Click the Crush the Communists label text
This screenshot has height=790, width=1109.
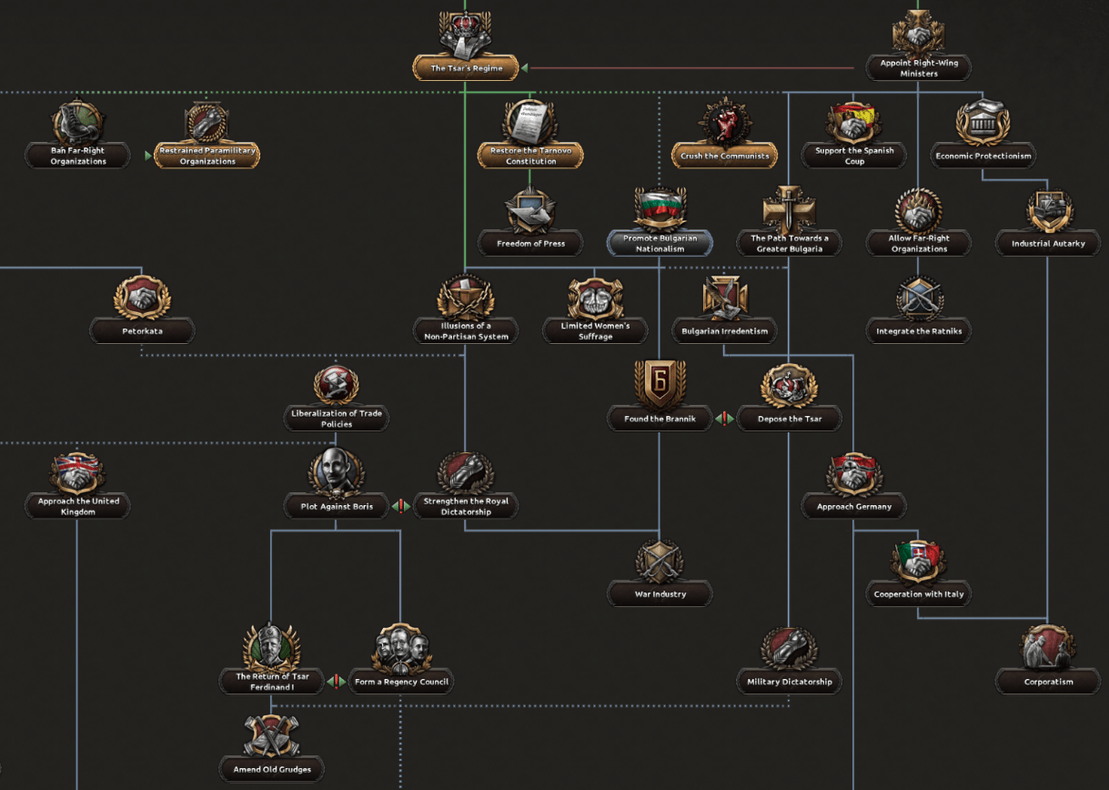724,156
